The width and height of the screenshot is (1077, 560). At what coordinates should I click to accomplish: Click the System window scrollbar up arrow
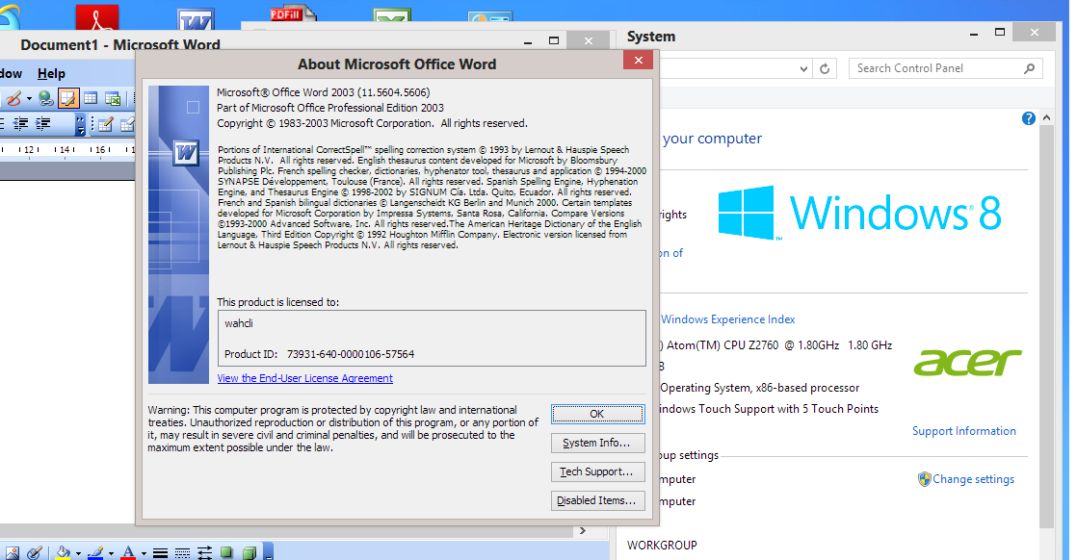pyautogui.click(x=1046, y=117)
